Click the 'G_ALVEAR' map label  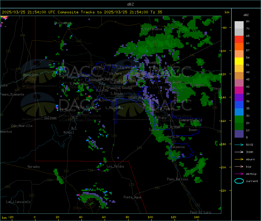pyautogui.click(x=173, y=127)
